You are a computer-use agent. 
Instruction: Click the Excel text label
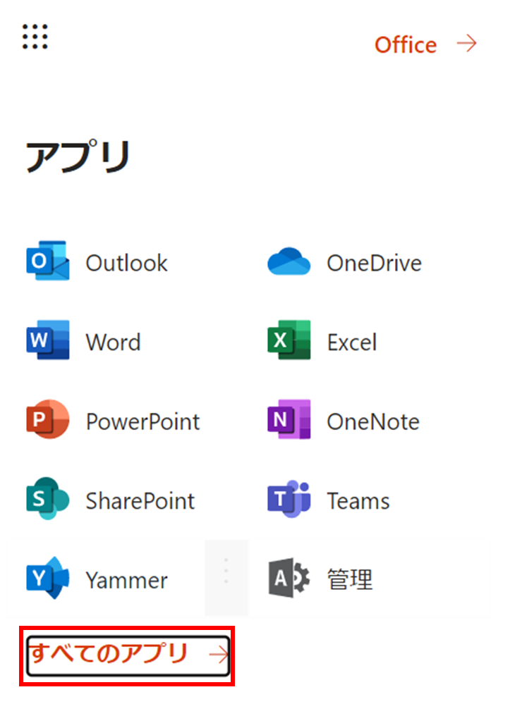352,342
